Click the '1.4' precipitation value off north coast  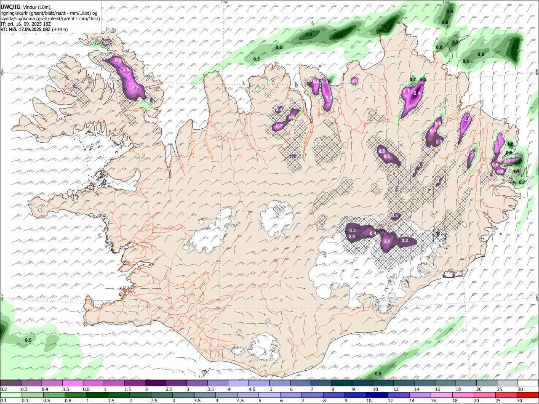point(339,36)
